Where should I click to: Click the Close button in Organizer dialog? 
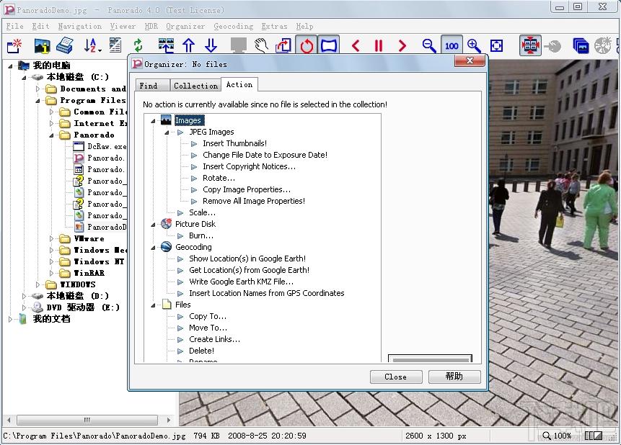pos(396,377)
